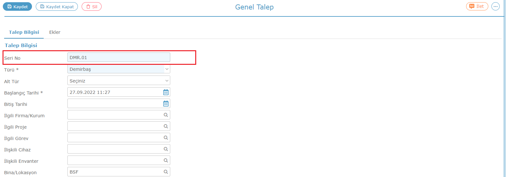Click the İlişkili Cihaz search magnifier icon
The image size is (506, 177).
click(x=166, y=149)
